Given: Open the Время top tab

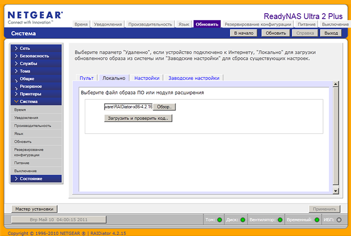Looking at the screenshot, I should (x=81, y=24).
